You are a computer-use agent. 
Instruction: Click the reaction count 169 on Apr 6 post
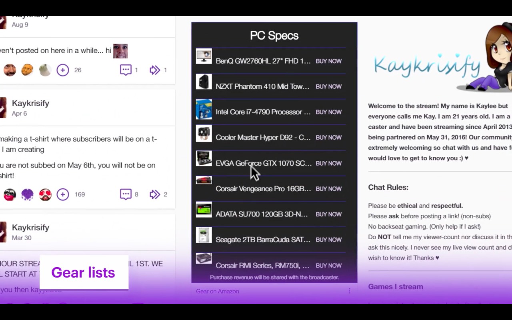point(80,194)
